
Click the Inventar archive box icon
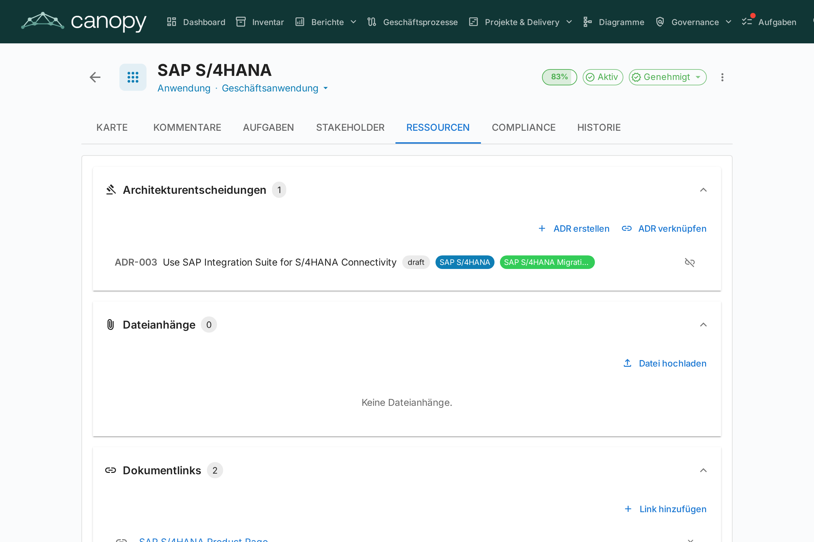241,22
